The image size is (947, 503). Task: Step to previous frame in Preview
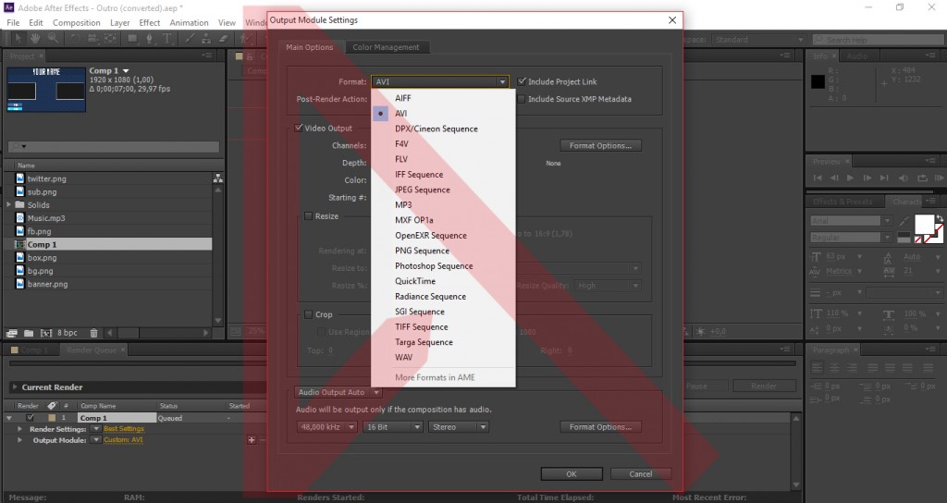coord(834,178)
